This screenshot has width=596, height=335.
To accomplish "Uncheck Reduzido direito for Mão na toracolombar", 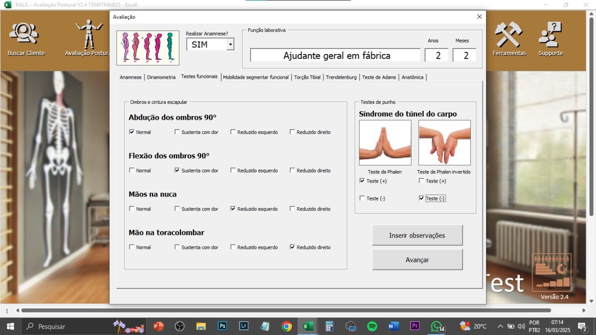I will pos(292,247).
